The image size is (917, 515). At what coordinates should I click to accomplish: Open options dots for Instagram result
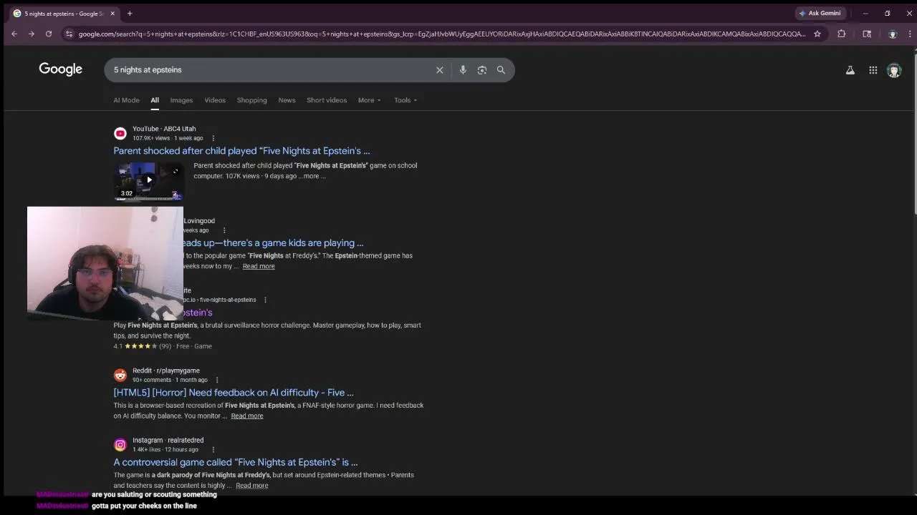[x=213, y=450]
